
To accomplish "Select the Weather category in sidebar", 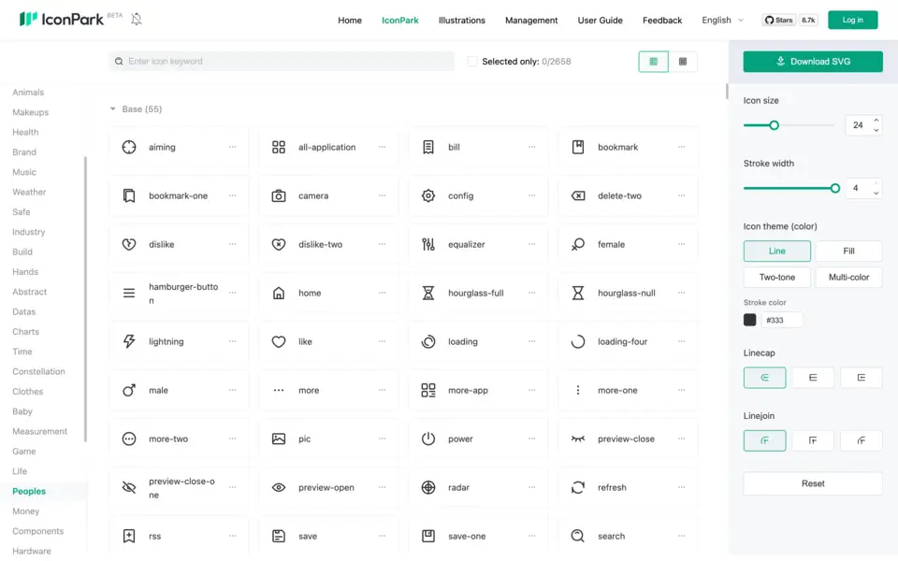I will 29,193.
